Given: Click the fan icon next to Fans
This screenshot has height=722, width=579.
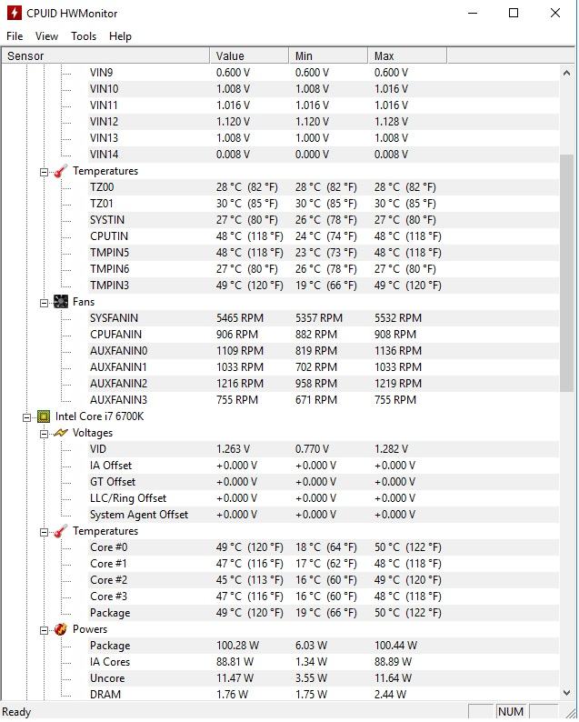Looking at the screenshot, I should [61, 302].
